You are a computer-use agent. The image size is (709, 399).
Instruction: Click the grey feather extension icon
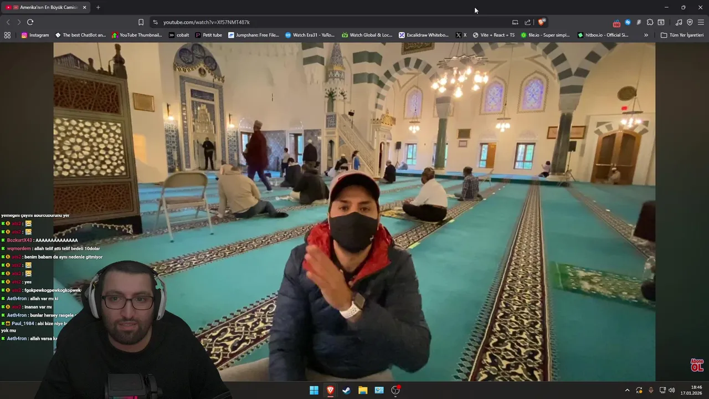pos(639,22)
